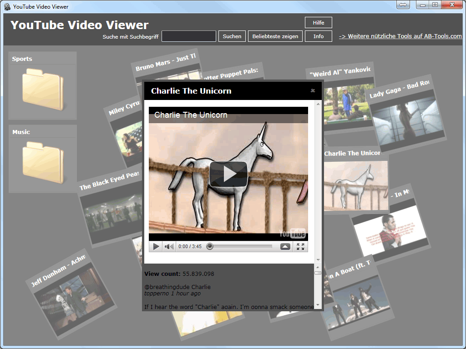Viewport: 466px width, 349px height.
Task: Close the Charlie The Unicorn popup
Action: pos(313,90)
